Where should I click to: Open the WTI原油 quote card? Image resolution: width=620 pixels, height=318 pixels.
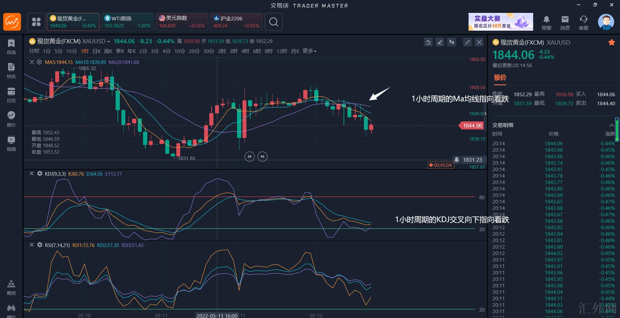(127, 22)
